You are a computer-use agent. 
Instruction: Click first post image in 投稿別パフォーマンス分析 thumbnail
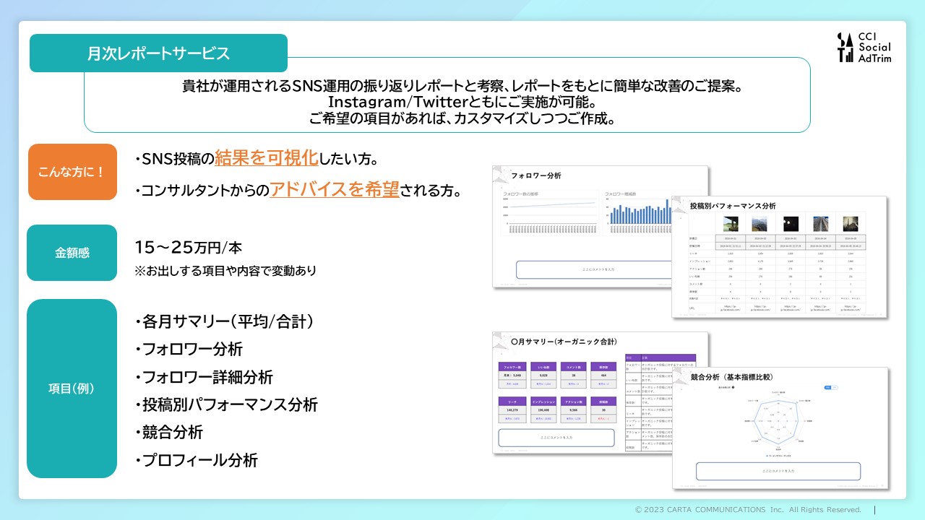click(730, 223)
